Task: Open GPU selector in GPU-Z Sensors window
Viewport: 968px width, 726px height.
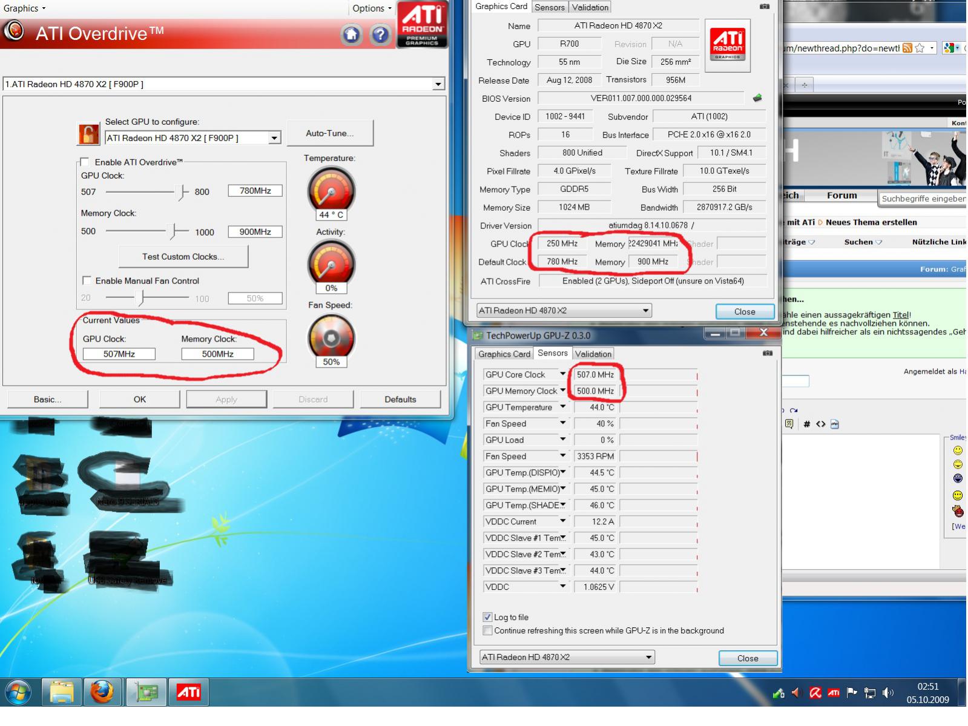Action: [567, 657]
